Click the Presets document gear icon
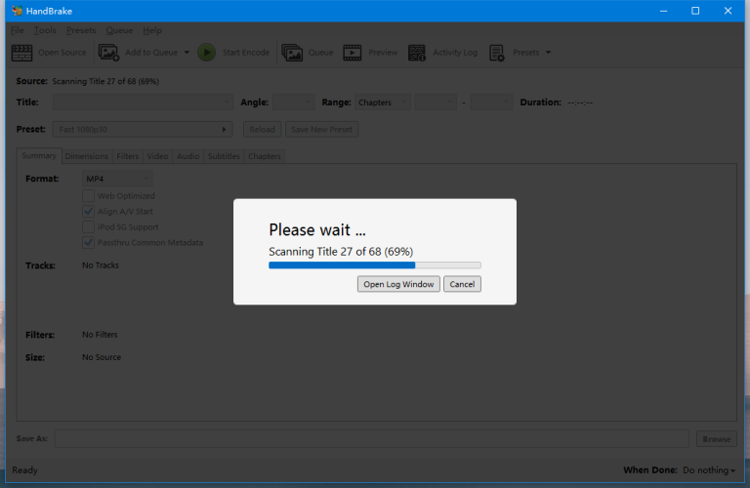 pos(497,53)
